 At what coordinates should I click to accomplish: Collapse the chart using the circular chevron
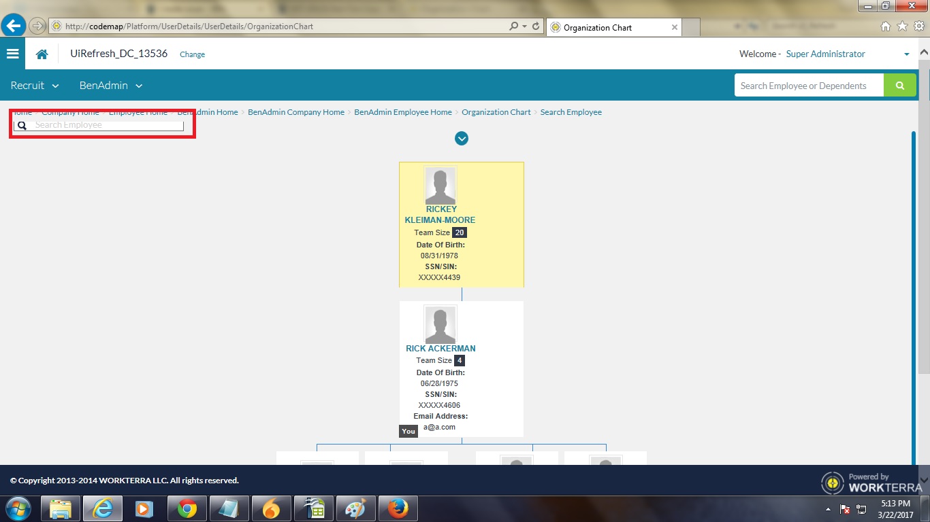(x=462, y=139)
